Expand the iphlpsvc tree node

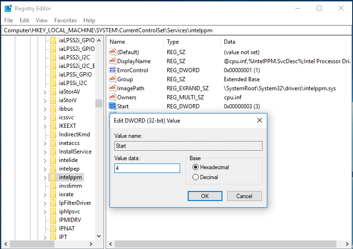[45, 211]
